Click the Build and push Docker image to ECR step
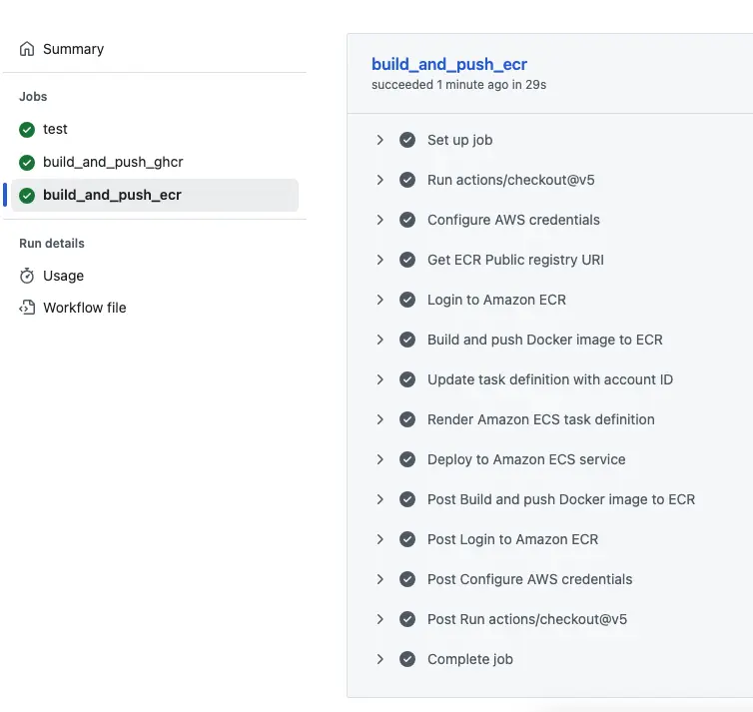This screenshot has width=753, height=712. click(x=544, y=340)
